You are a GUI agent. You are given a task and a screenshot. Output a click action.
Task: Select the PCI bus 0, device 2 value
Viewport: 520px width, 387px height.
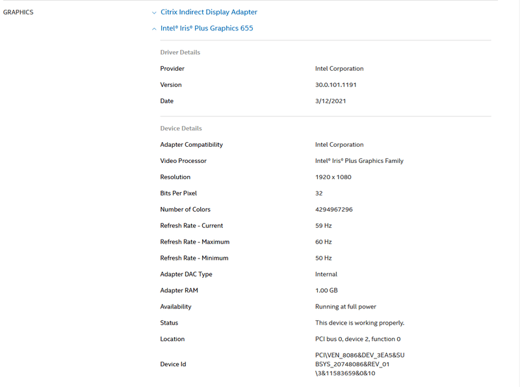coord(357,340)
